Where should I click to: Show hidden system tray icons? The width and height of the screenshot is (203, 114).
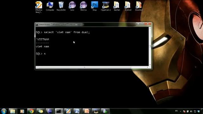(180, 111)
